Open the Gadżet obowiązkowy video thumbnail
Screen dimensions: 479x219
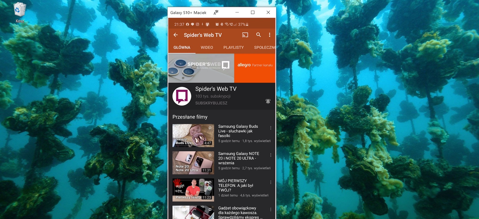193,212
